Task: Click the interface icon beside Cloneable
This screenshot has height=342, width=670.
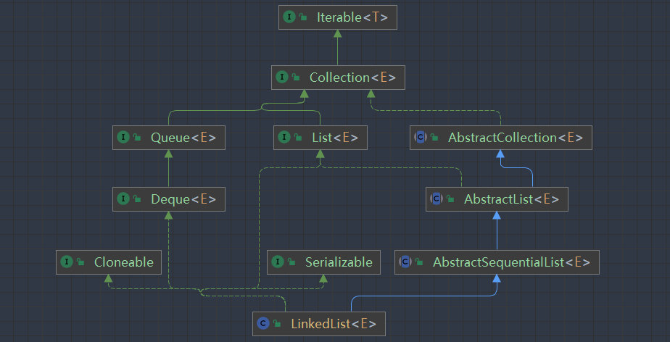Action: coord(67,262)
